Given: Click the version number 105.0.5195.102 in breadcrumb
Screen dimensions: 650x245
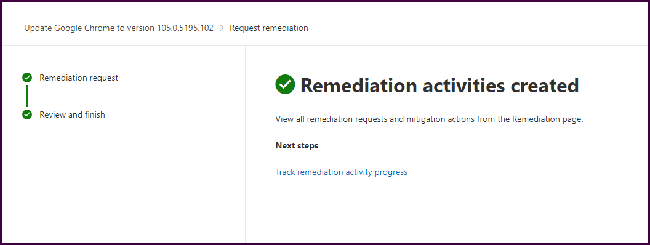Looking at the screenshot, I should (x=185, y=28).
